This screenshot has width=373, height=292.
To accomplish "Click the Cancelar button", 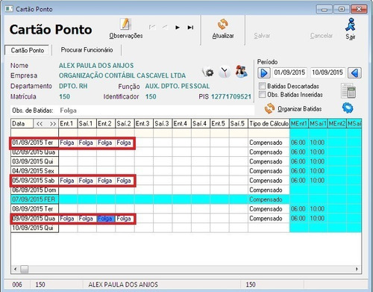I will (x=322, y=36).
